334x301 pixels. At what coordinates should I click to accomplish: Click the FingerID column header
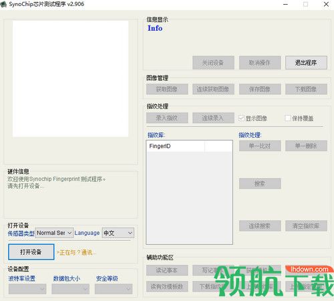[176, 146]
